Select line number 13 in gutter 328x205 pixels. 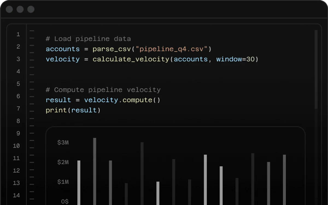pyautogui.click(x=16, y=183)
